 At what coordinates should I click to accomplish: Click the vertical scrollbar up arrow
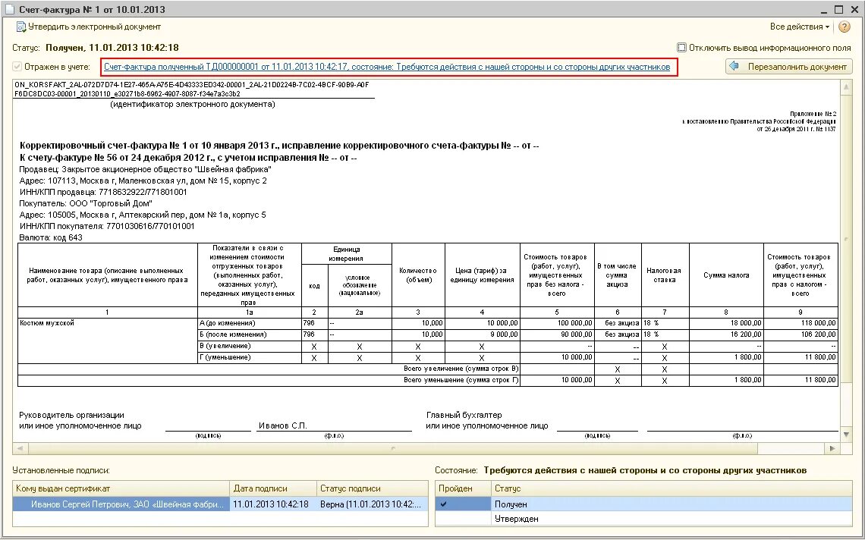[x=846, y=86]
